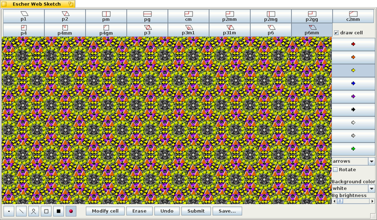Click the Erase button
The image size is (377, 220).
tap(139, 211)
